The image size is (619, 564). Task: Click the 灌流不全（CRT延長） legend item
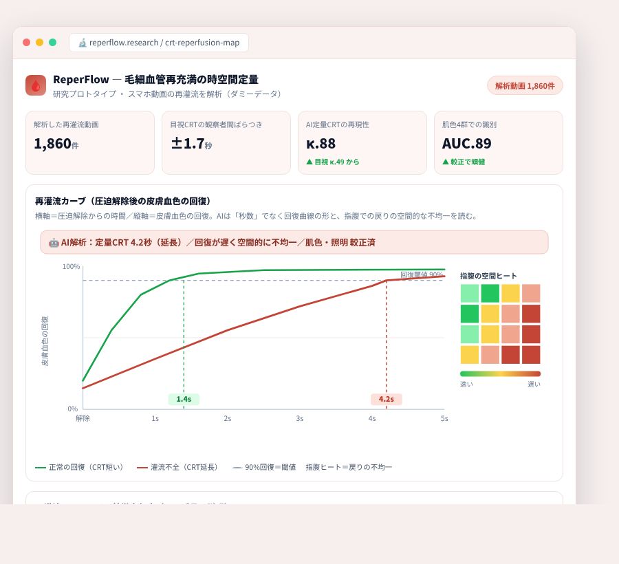point(179,467)
